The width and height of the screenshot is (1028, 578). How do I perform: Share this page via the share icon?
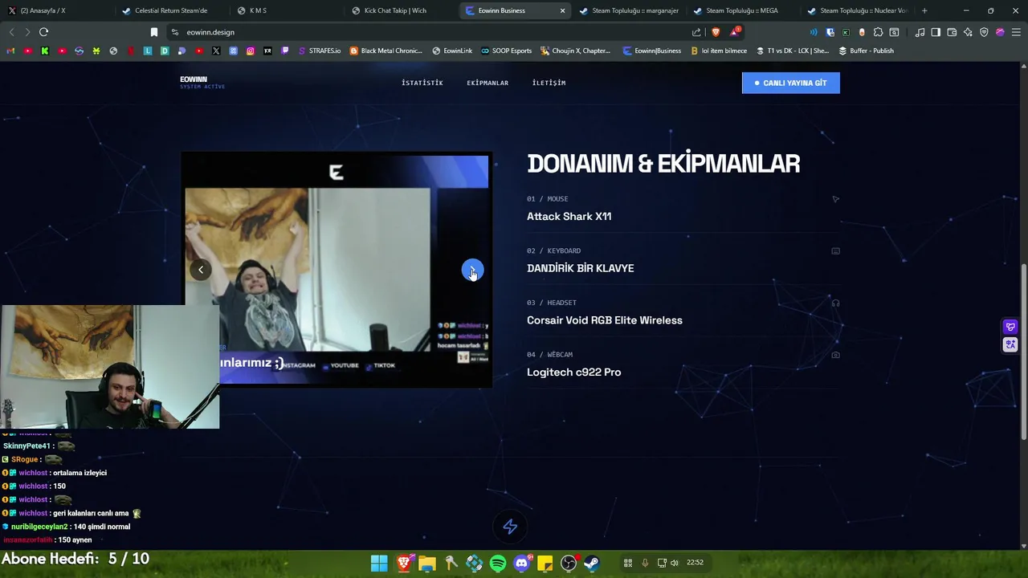[x=696, y=32]
